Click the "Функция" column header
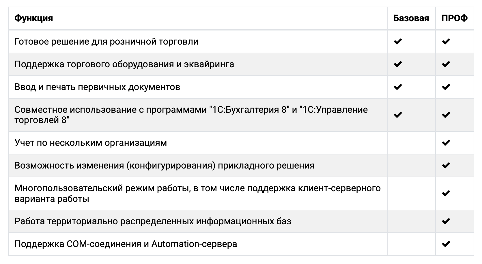This screenshot has height=264, width=482. pos(34,18)
